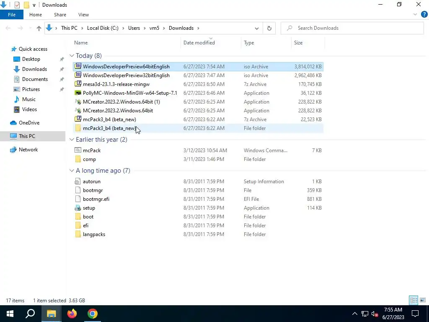Select the efi folder row
This screenshot has height=322, width=429.
coord(198,225)
